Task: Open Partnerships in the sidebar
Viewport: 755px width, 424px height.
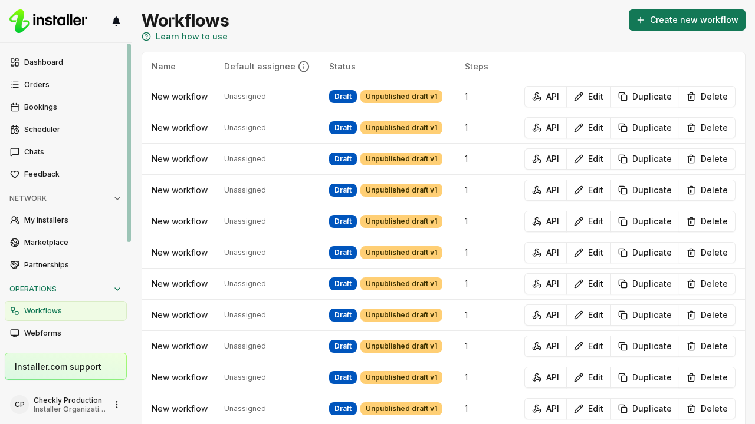Action: click(x=65, y=265)
